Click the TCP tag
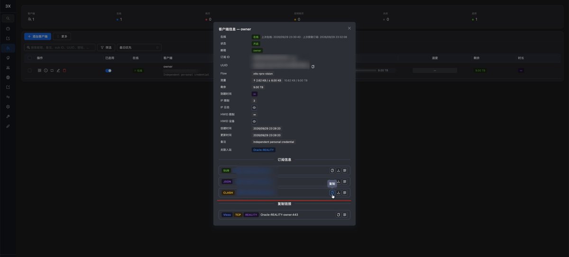 [238, 214]
